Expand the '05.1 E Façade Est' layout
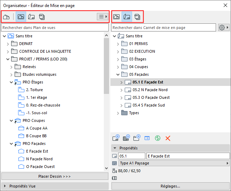The width and height of the screenshot is (231, 191). (121, 82)
